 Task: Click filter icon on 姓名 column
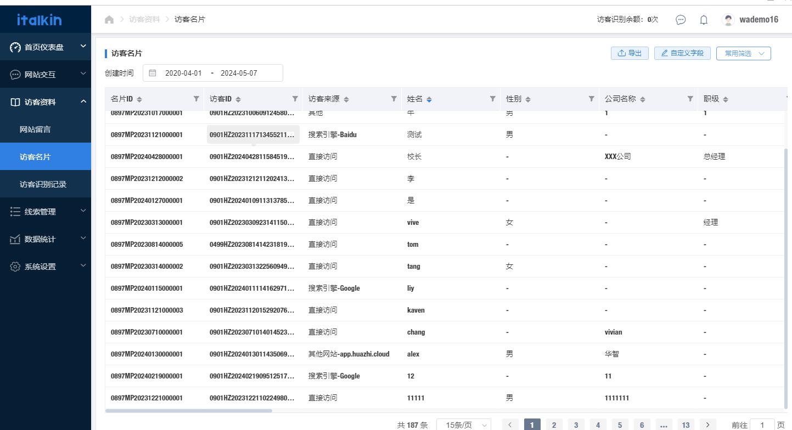493,99
